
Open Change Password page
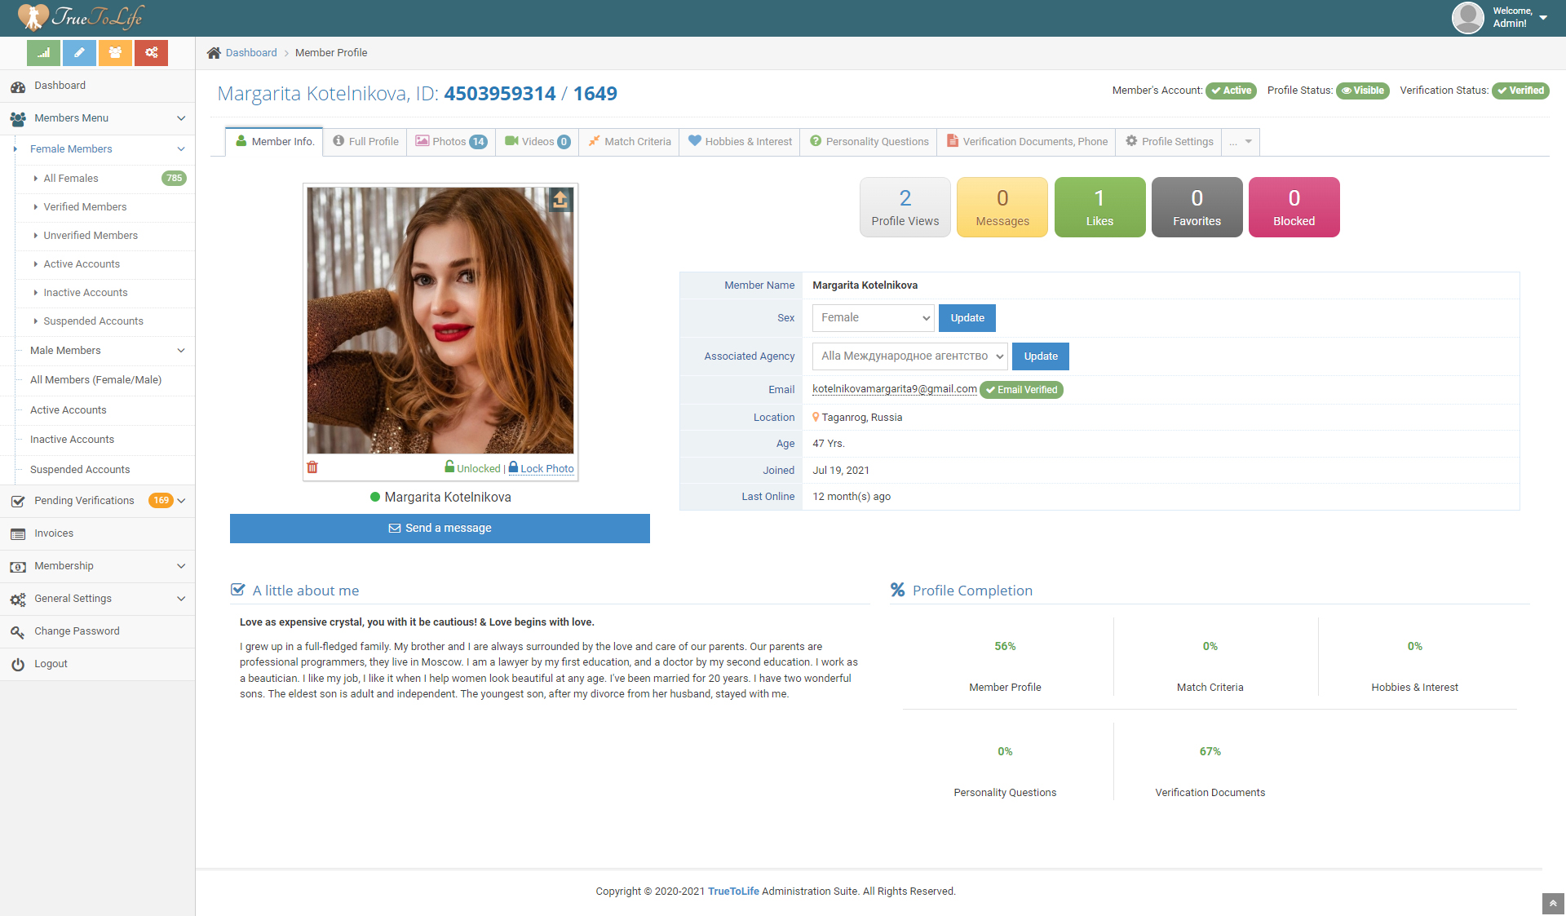[x=98, y=631]
